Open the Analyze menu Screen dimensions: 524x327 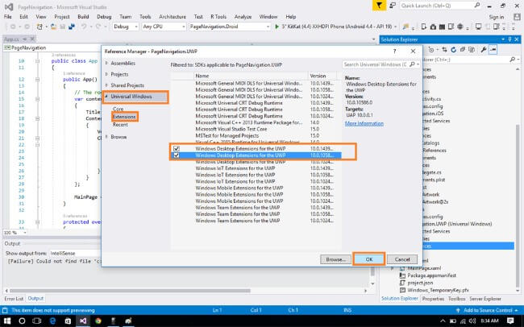(x=243, y=17)
